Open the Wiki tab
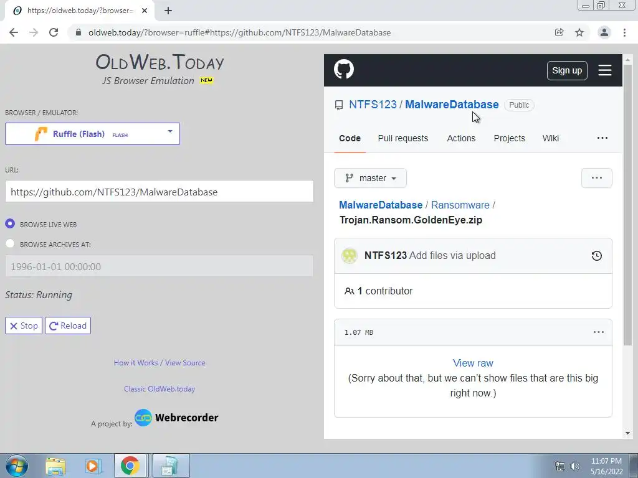Viewport: 638px width, 478px height. point(551,138)
